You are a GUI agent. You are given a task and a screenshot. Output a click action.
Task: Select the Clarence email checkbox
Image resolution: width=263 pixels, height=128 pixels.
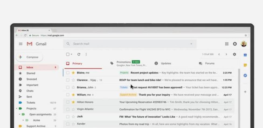tap(68, 80)
